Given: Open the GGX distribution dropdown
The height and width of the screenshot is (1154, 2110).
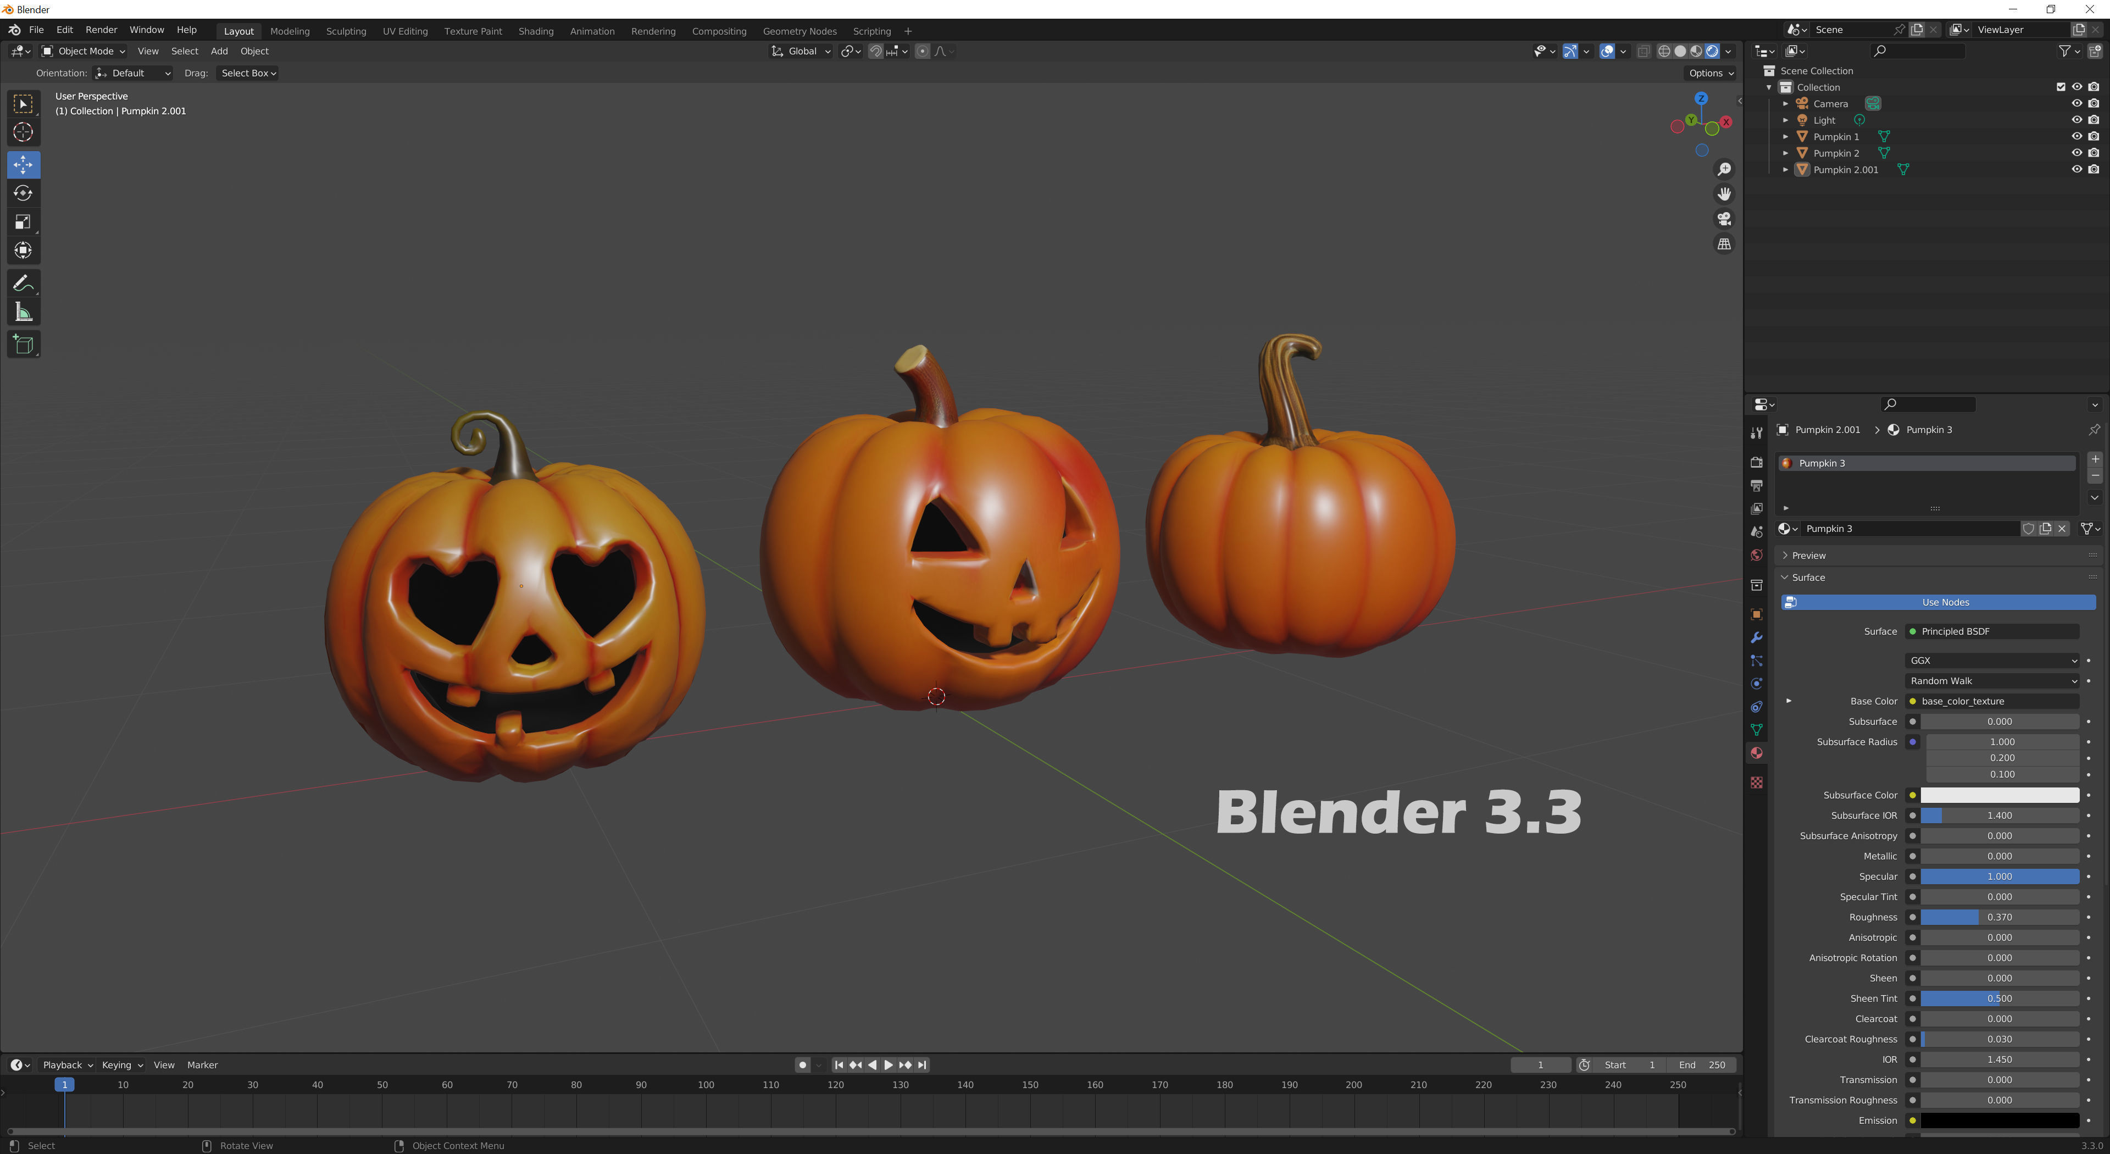Looking at the screenshot, I should point(1992,660).
